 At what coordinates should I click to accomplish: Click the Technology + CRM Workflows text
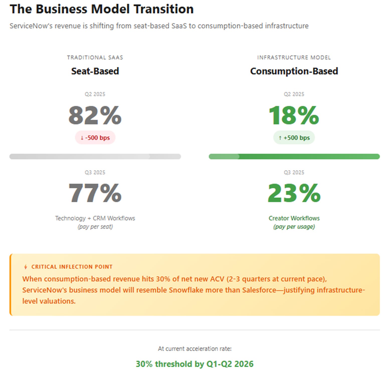click(x=95, y=218)
